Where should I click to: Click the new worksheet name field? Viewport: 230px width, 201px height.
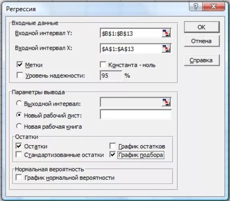[136, 114]
